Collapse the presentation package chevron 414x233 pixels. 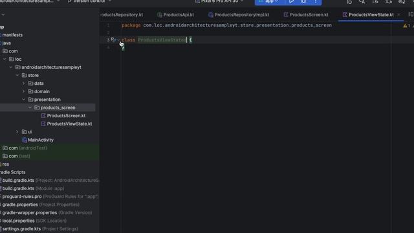click(x=23, y=100)
